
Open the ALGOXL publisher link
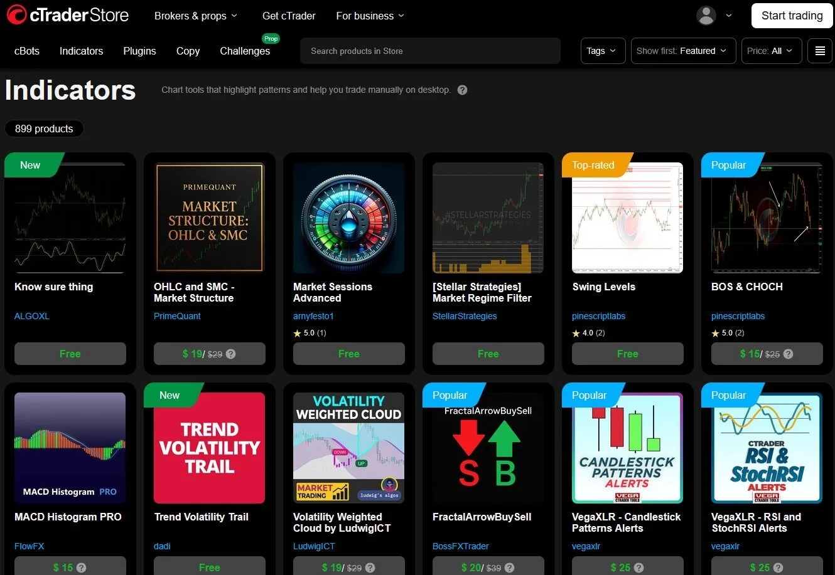31,316
